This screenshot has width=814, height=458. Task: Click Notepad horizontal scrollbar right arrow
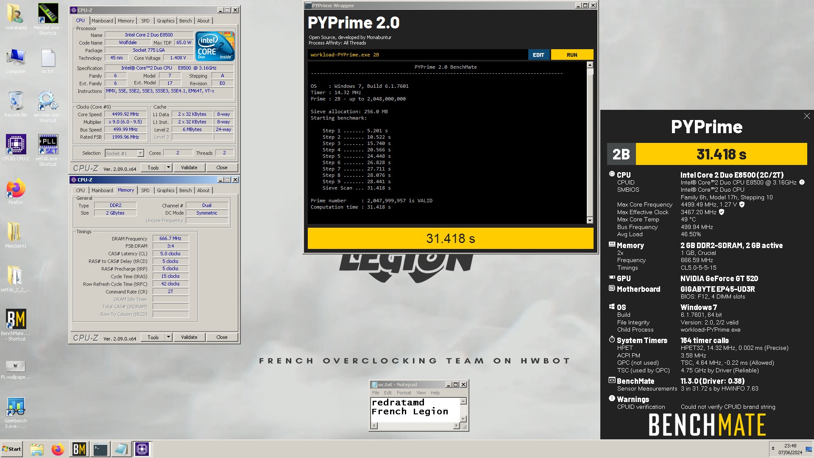[457, 425]
